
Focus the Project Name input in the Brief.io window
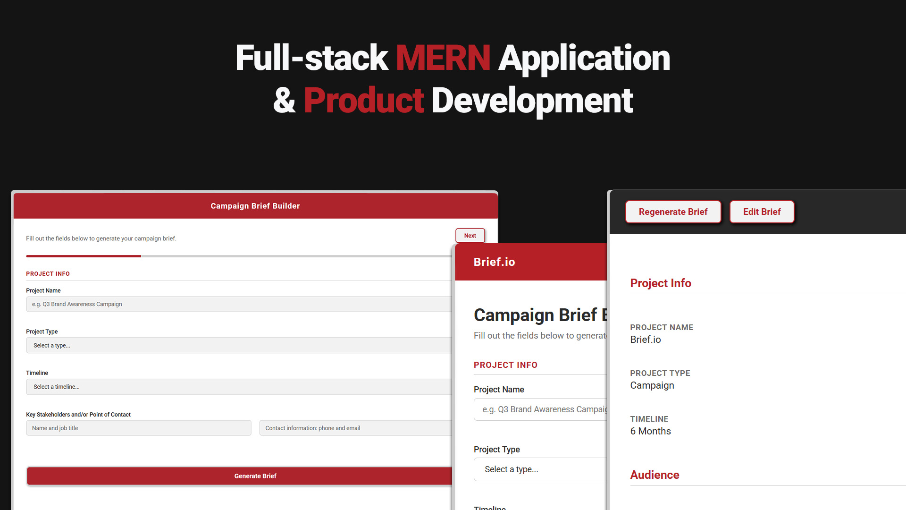pos(540,409)
